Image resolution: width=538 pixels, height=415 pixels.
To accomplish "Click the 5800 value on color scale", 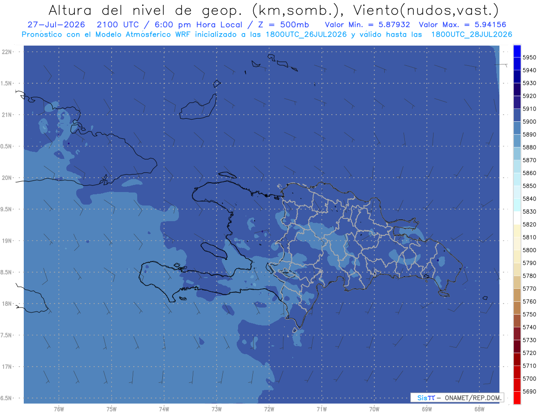I will [x=529, y=250].
